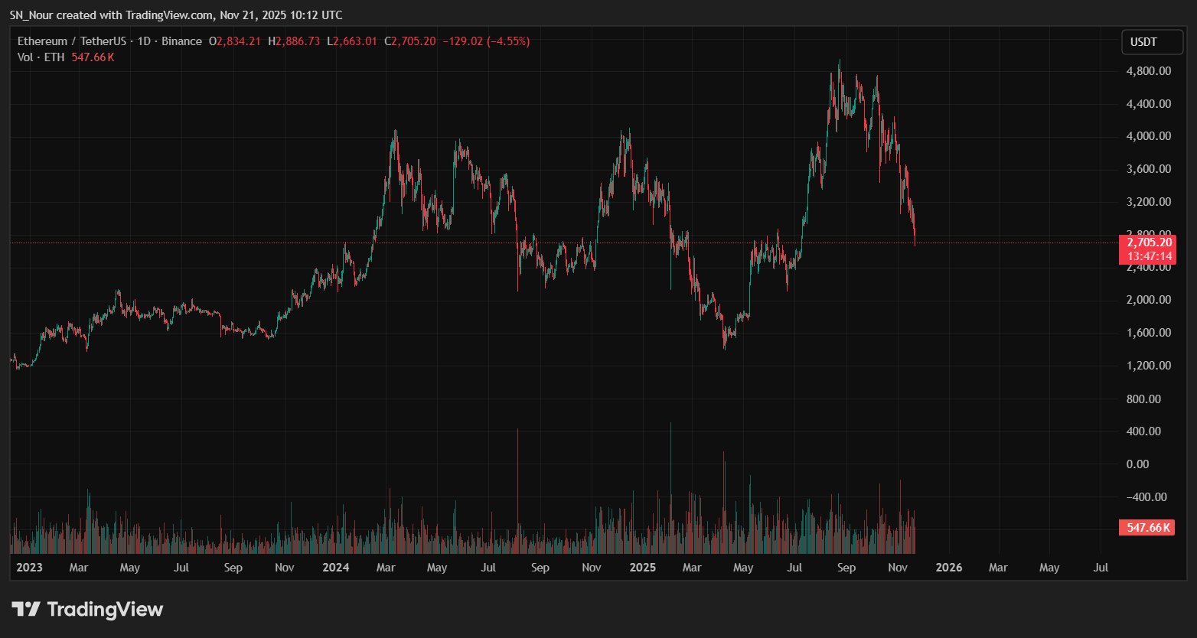
Task: Click the 2025 label on time axis
Action: [642, 568]
